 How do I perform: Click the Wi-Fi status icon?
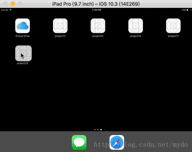(x=11, y=10)
